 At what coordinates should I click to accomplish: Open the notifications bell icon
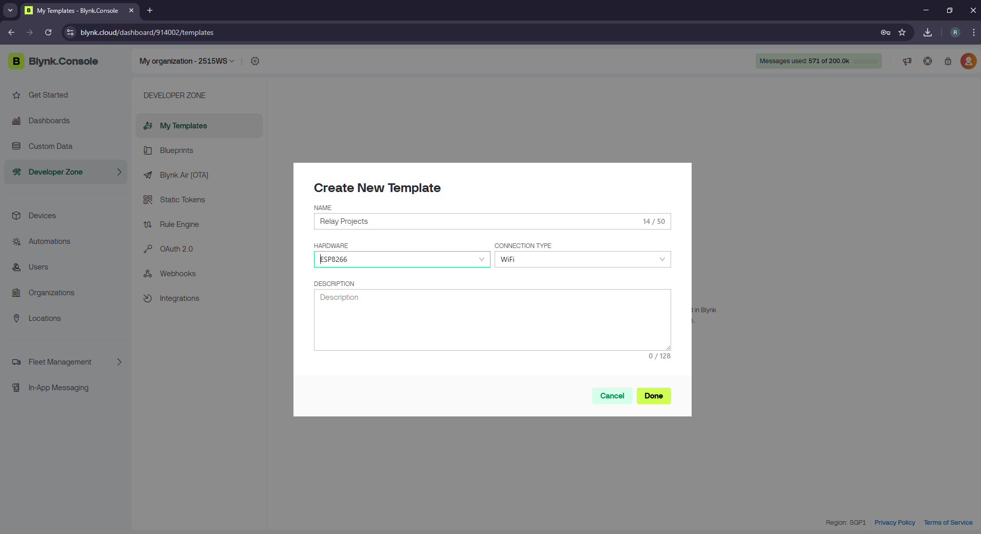948,61
